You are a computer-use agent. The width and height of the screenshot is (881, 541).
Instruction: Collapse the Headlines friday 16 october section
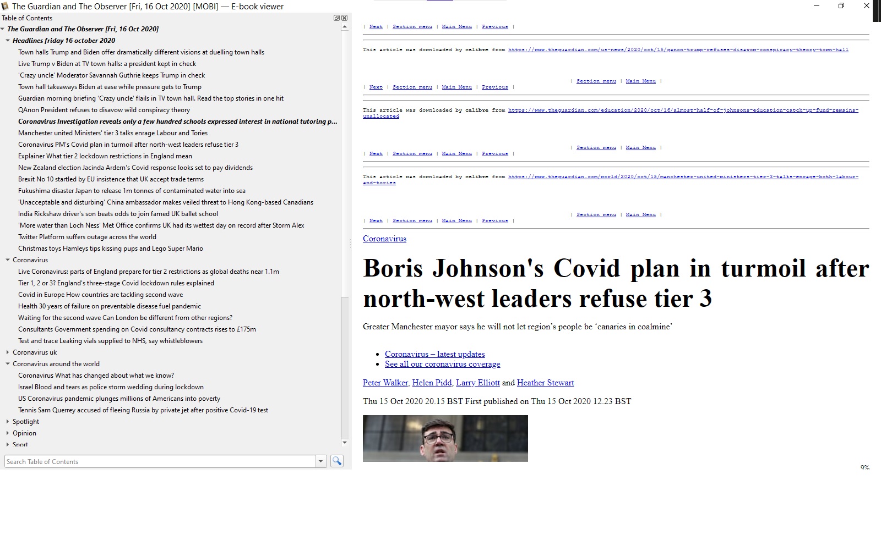click(8, 41)
